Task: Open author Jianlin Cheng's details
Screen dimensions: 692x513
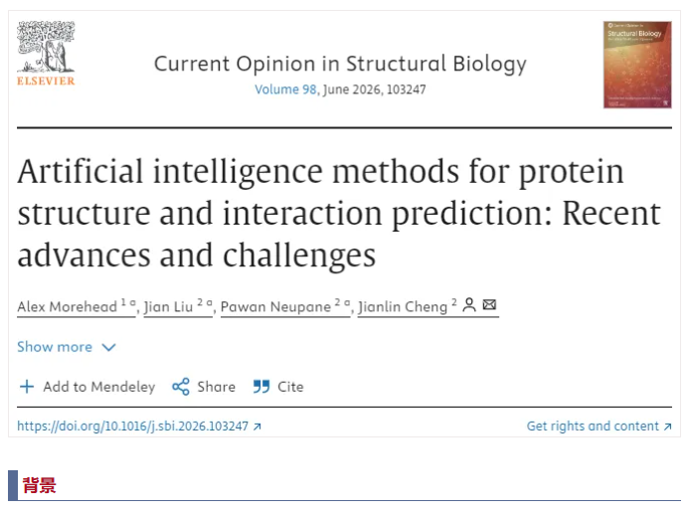Action: (403, 306)
